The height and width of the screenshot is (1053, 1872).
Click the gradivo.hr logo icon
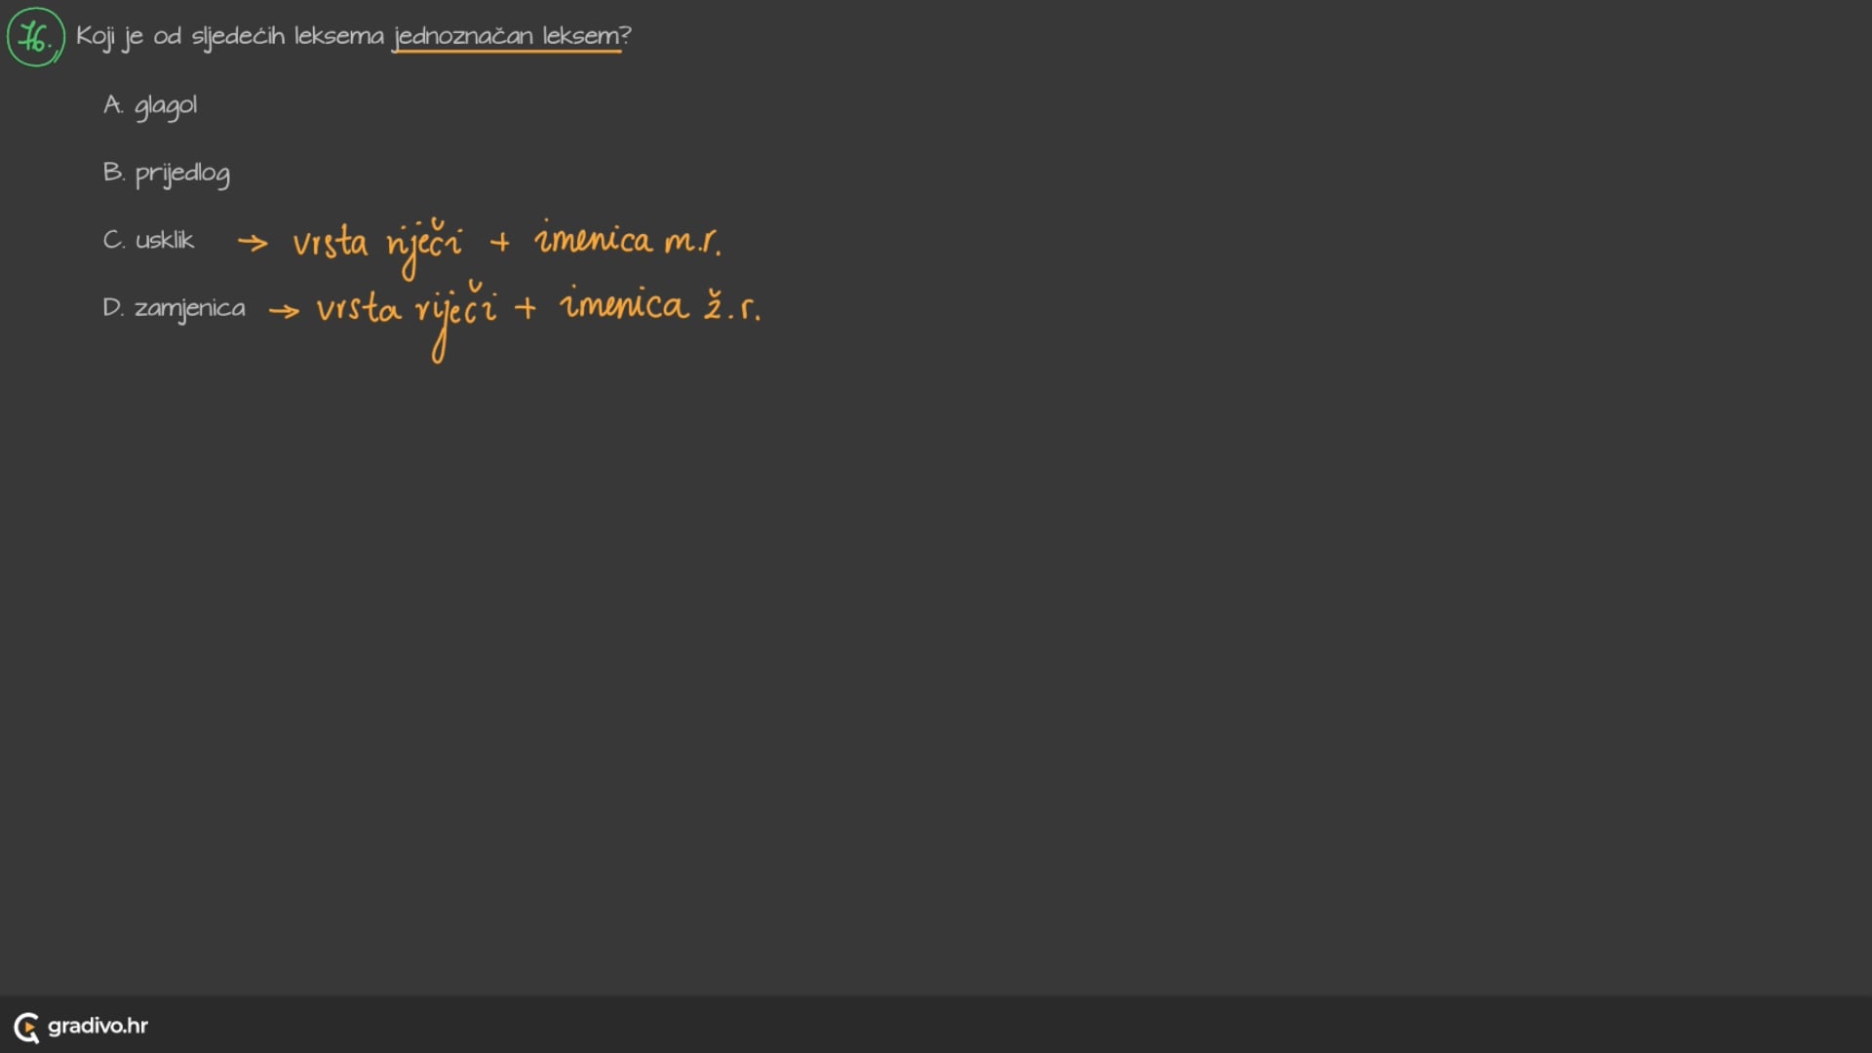point(26,1027)
